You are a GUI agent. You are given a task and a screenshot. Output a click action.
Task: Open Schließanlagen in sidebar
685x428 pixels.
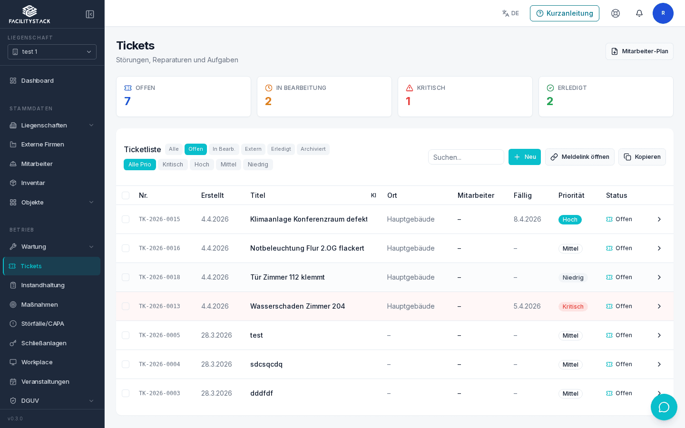52,343
